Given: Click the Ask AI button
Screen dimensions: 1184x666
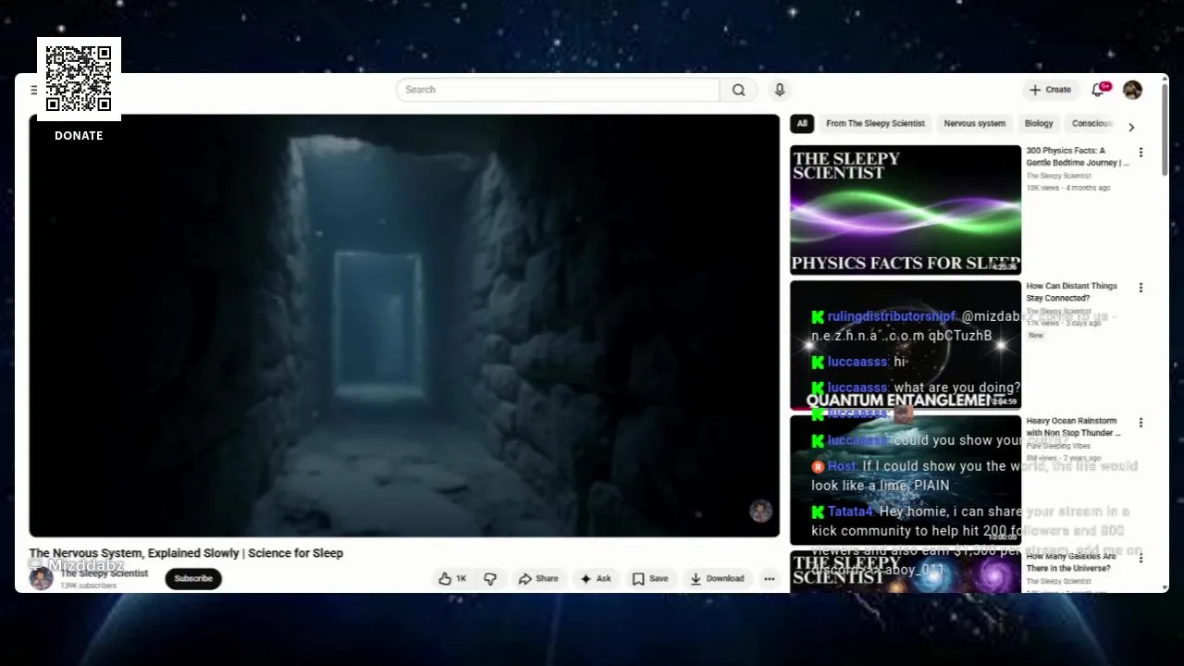Looking at the screenshot, I should (x=596, y=579).
